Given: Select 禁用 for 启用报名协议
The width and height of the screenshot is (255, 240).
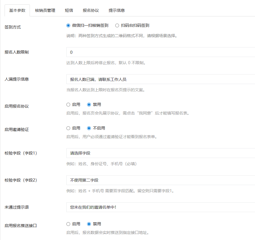Looking at the screenshot, I should pos(89,104).
